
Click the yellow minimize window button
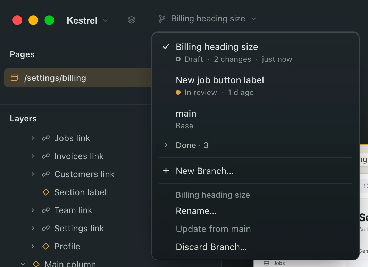pyautogui.click(x=33, y=20)
